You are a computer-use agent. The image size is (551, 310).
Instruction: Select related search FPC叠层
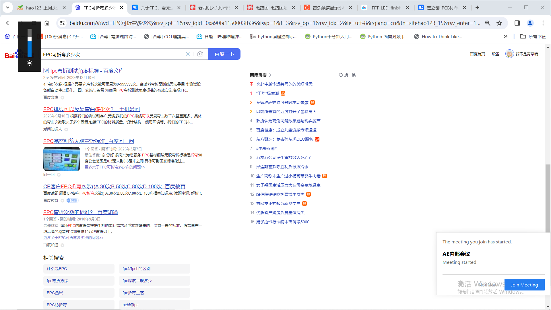79,293
